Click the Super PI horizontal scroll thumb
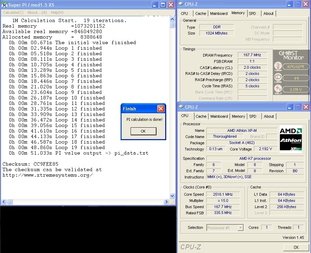 [x=10, y=202]
